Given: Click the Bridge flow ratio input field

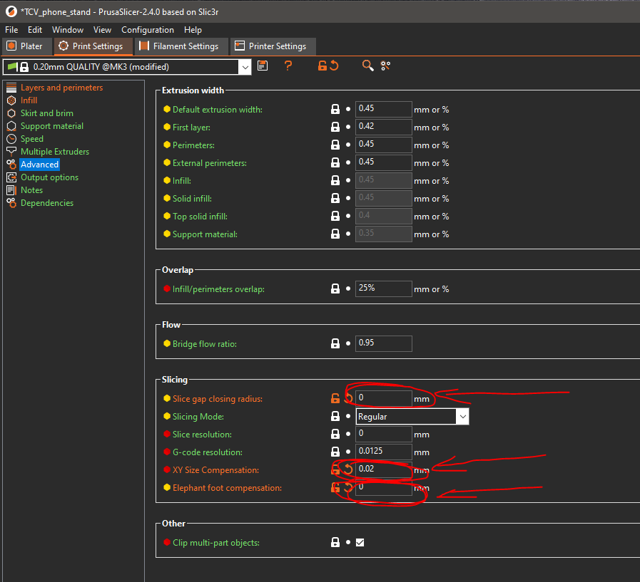Looking at the screenshot, I should pos(383,343).
